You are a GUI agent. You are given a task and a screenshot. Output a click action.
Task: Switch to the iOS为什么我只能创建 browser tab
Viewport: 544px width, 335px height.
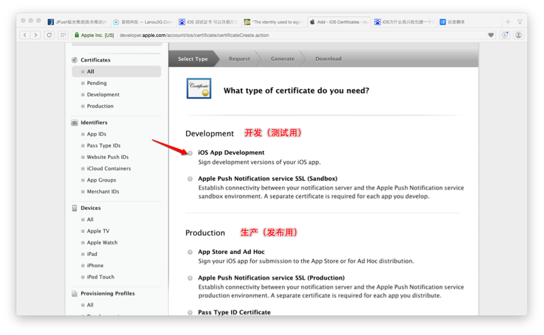[x=404, y=22]
